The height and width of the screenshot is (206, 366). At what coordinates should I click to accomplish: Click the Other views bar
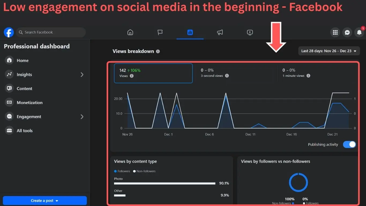click(x=120, y=195)
